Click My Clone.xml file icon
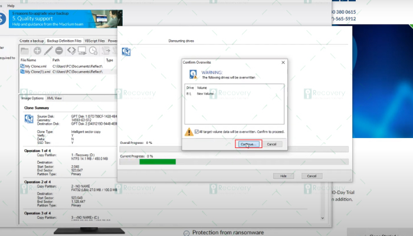 [22, 66]
